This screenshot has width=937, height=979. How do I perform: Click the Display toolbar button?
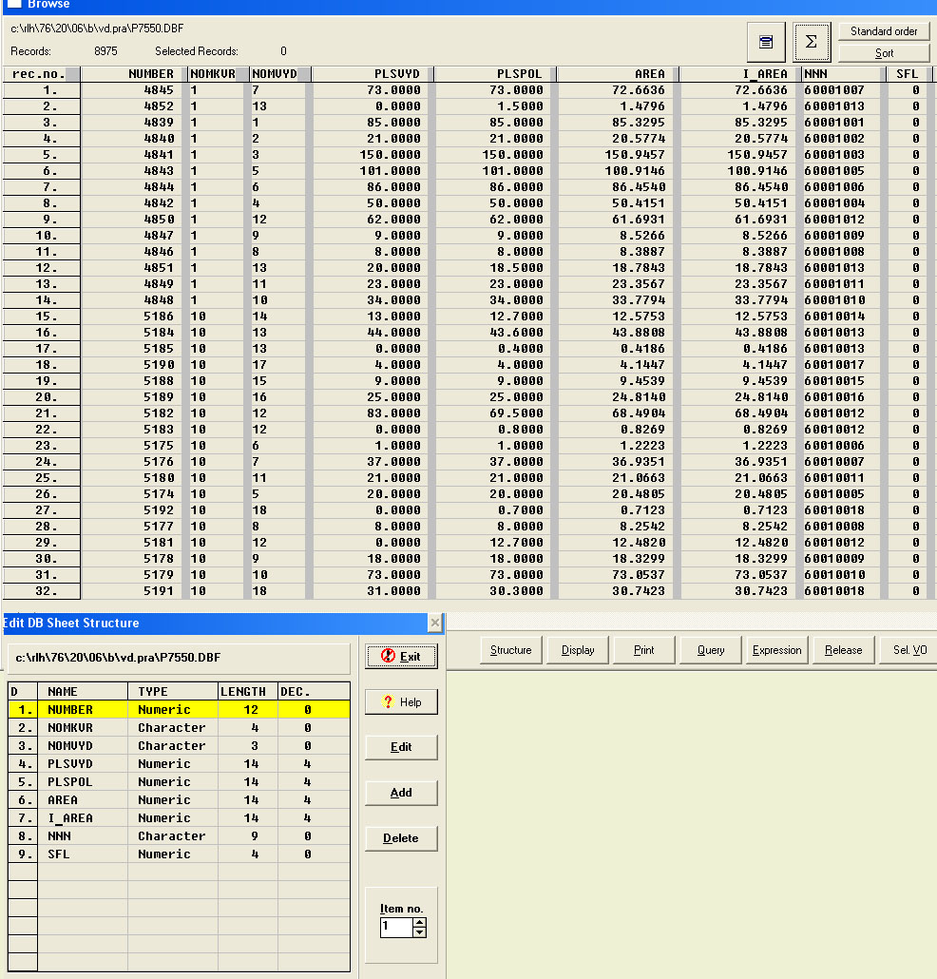[578, 650]
